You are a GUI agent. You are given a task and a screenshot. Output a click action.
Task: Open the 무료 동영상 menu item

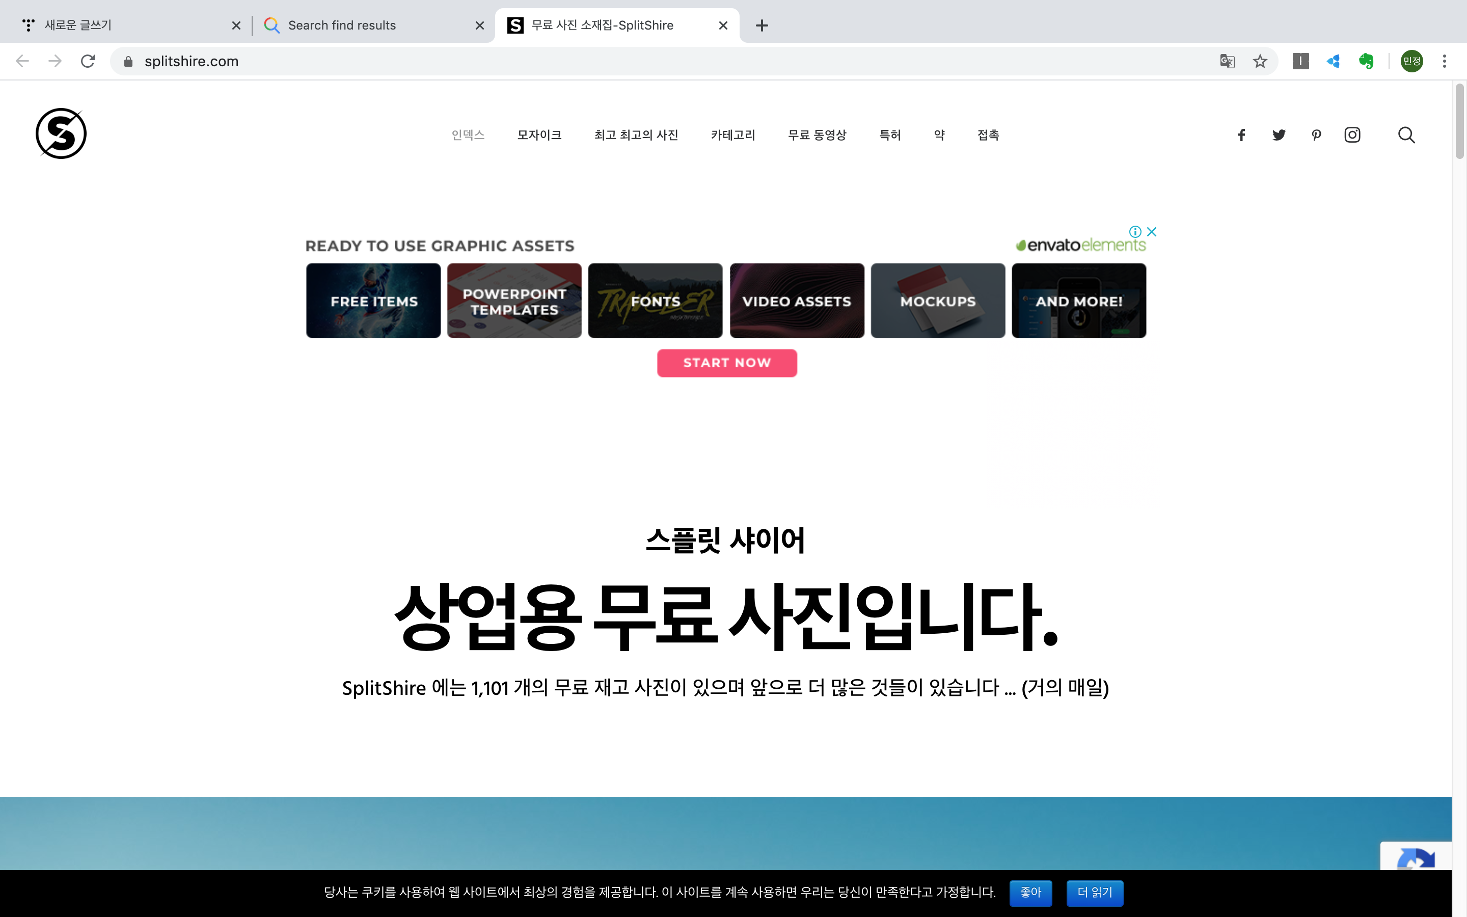817,134
